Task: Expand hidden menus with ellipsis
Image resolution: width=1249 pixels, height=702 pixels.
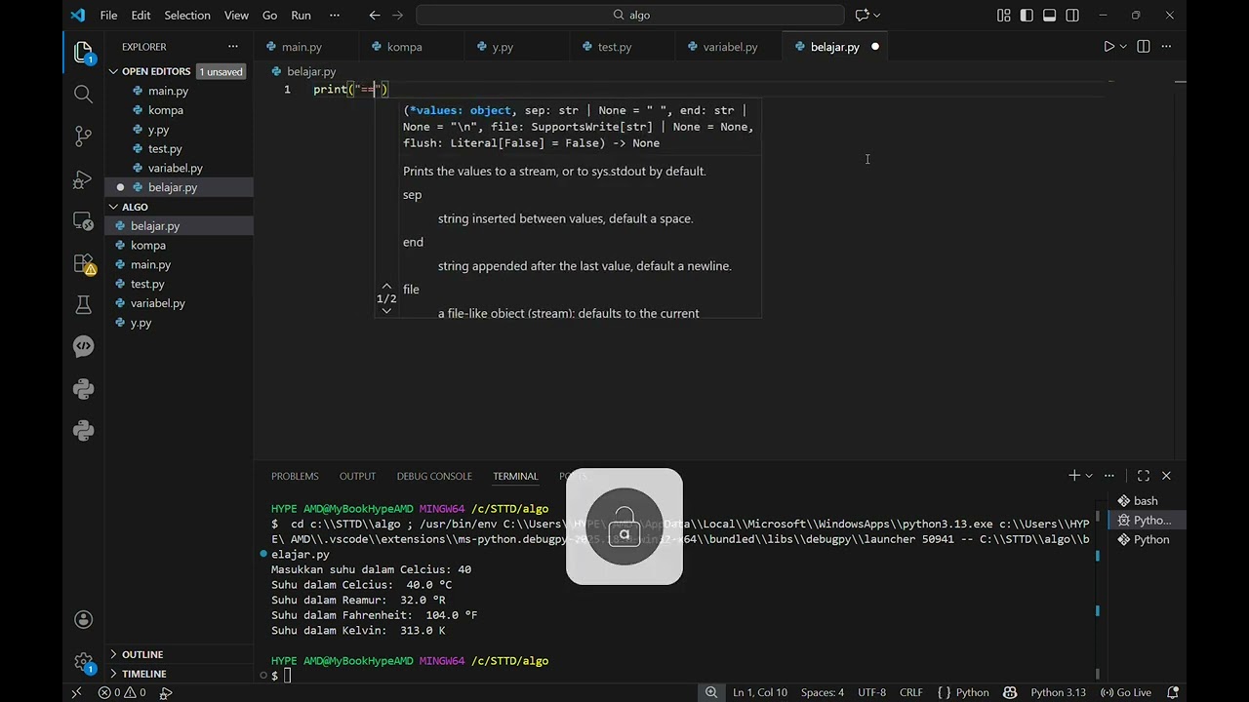Action: point(335,15)
